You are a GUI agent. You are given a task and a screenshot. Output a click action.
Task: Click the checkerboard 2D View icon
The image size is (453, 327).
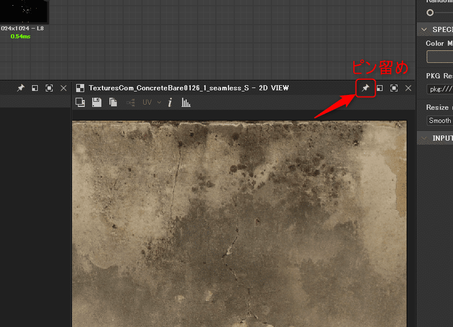80,88
